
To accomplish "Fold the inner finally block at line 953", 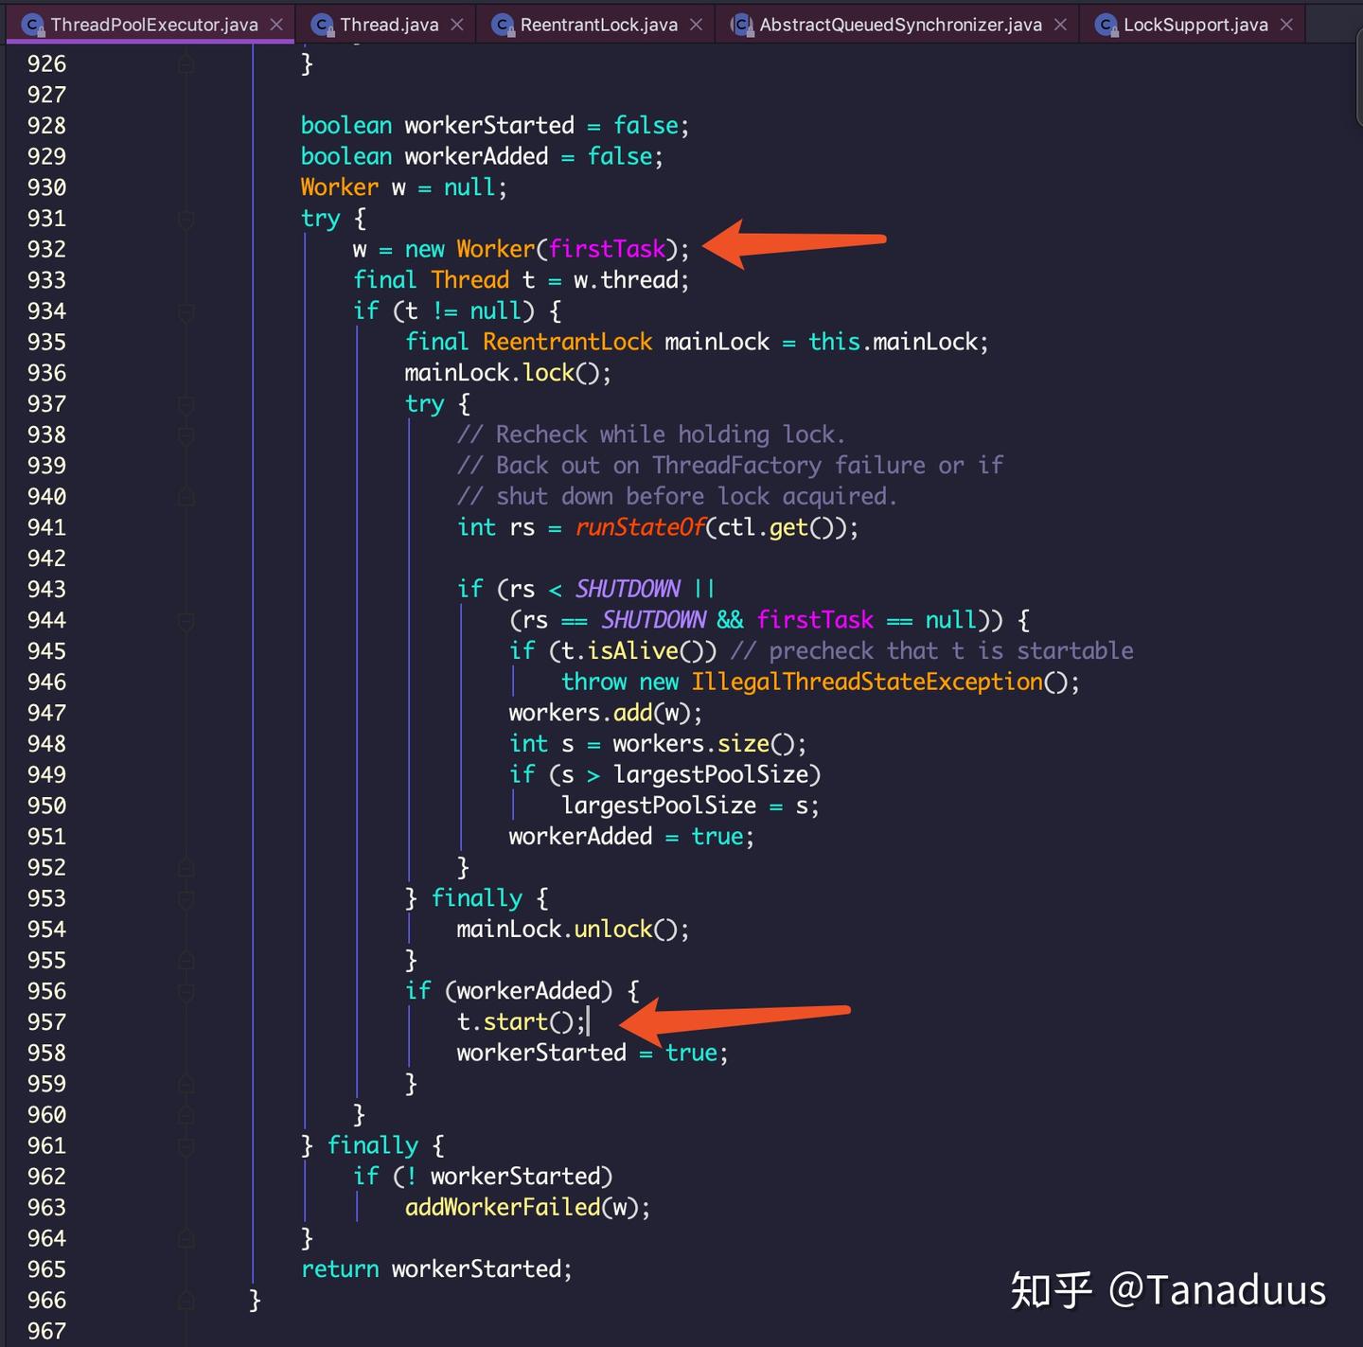I will click(x=186, y=898).
